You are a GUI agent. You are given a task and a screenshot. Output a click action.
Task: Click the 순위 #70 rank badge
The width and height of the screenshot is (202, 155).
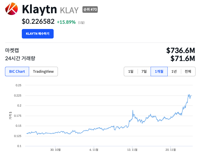coord(90,9)
